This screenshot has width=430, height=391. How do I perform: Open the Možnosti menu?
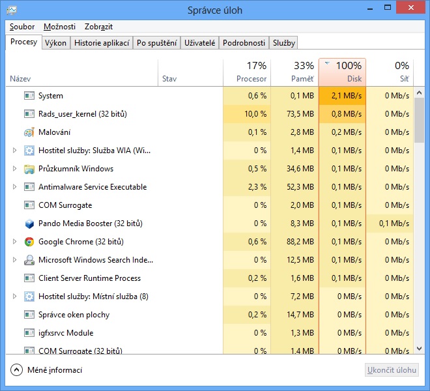[x=59, y=27]
